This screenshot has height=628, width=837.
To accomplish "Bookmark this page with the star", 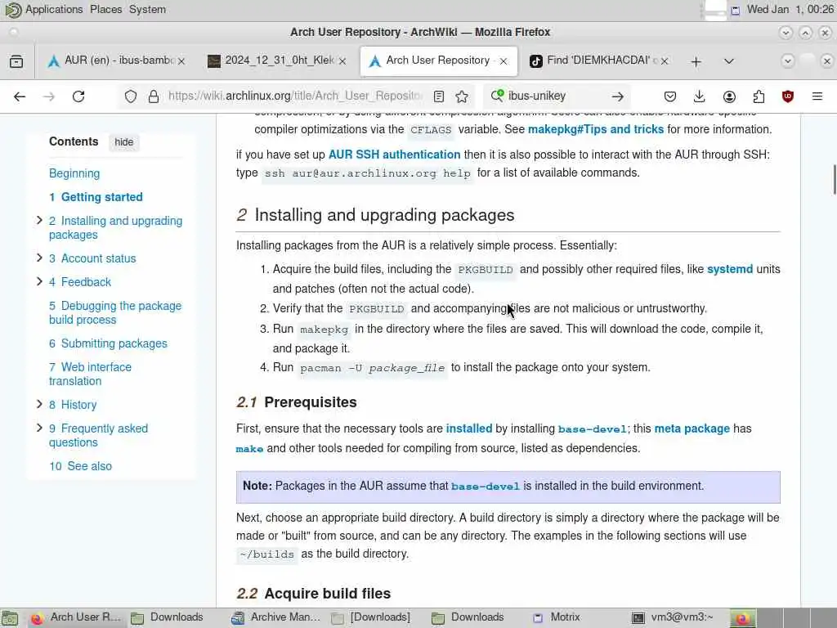I will pos(462,96).
